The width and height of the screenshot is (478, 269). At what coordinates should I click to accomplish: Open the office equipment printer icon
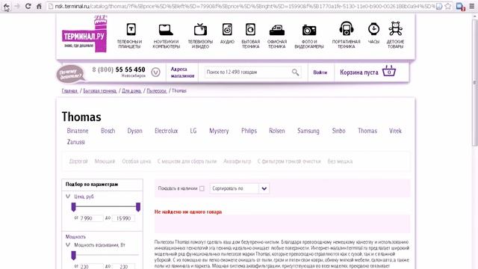click(x=277, y=30)
